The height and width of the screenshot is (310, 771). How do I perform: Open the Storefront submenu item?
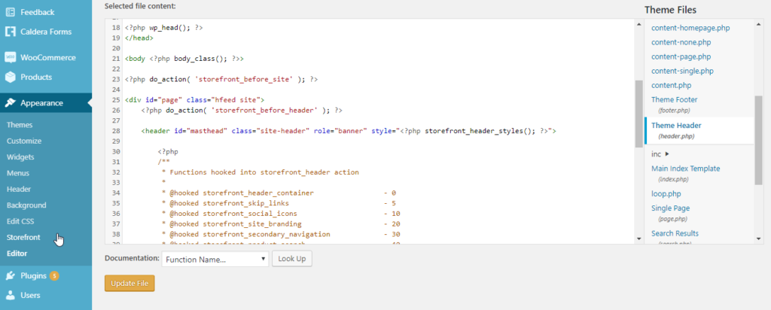[x=23, y=237]
